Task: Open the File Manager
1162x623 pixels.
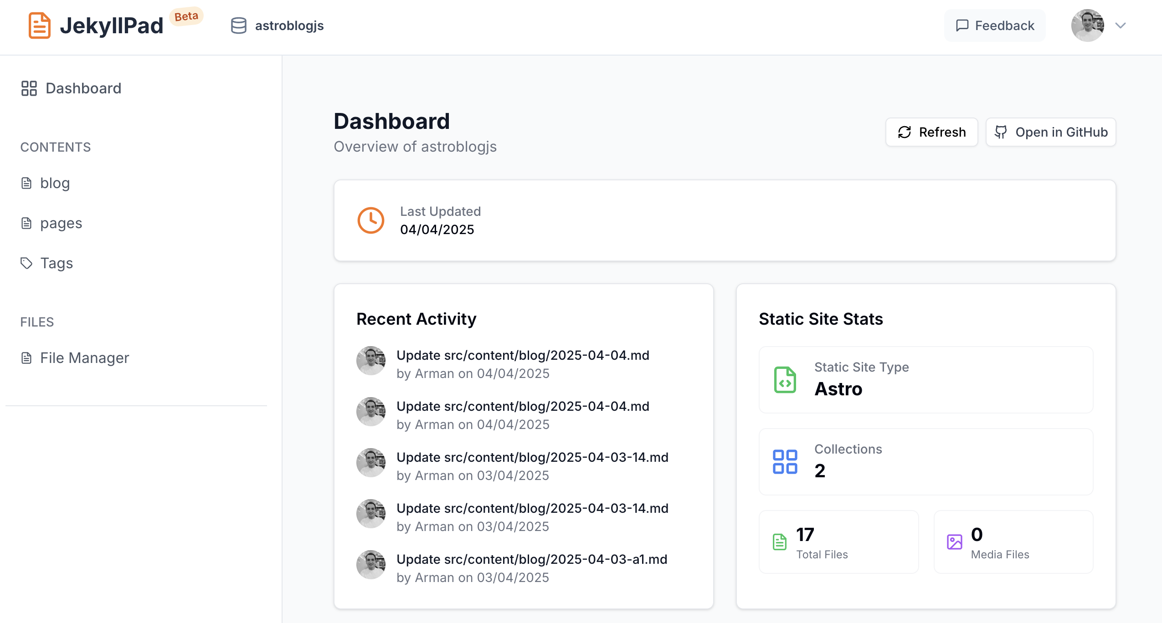Action: (84, 357)
